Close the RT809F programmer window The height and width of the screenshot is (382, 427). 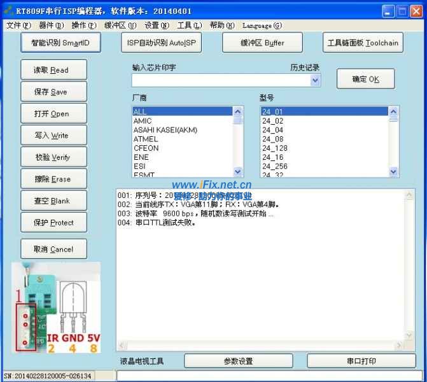coord(417,11)
